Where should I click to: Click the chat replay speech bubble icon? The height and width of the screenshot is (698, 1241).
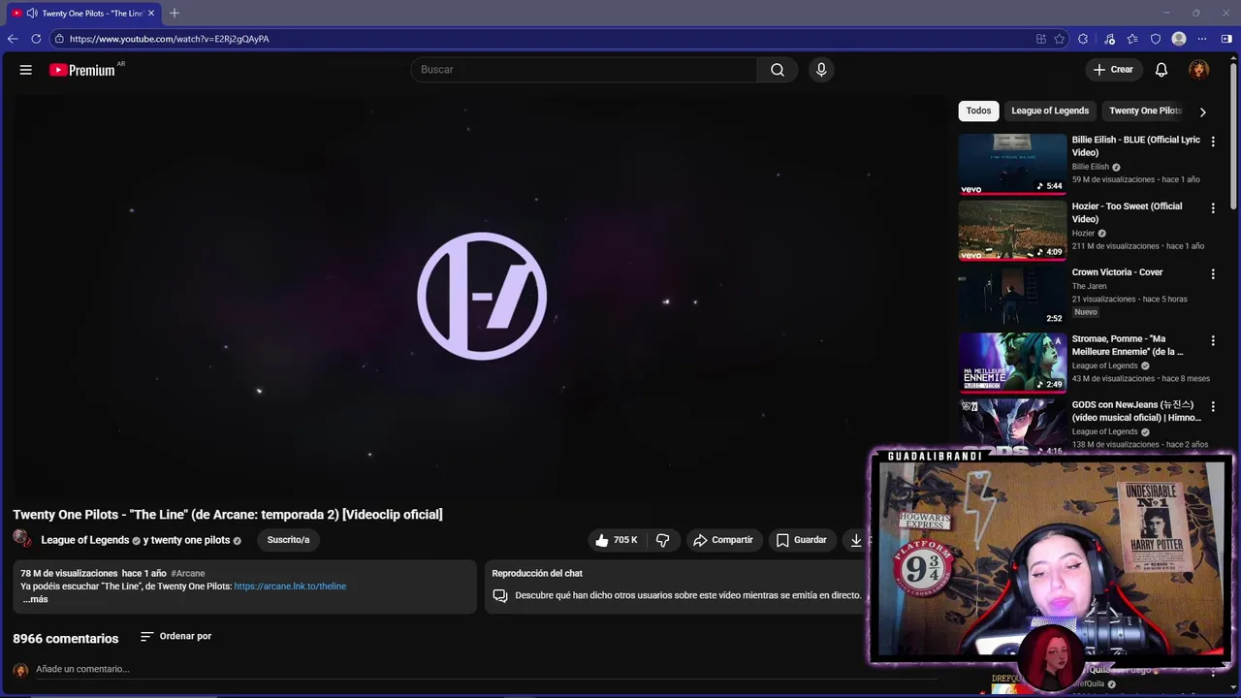[500, 596]
